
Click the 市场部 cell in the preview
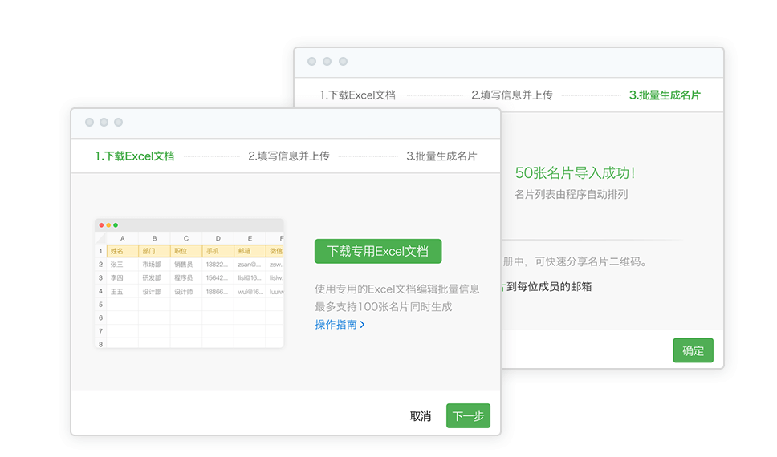(154, 265)
